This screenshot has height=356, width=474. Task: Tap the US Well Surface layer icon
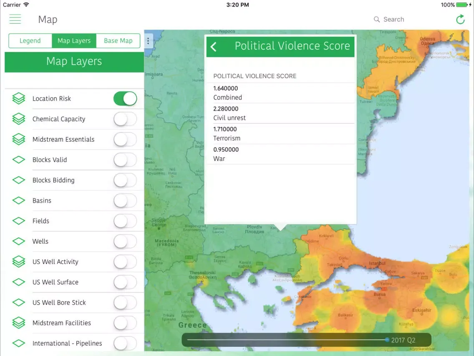(x=19, y=282)
